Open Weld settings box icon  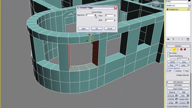pyautogui.click(x=188, y=96)
